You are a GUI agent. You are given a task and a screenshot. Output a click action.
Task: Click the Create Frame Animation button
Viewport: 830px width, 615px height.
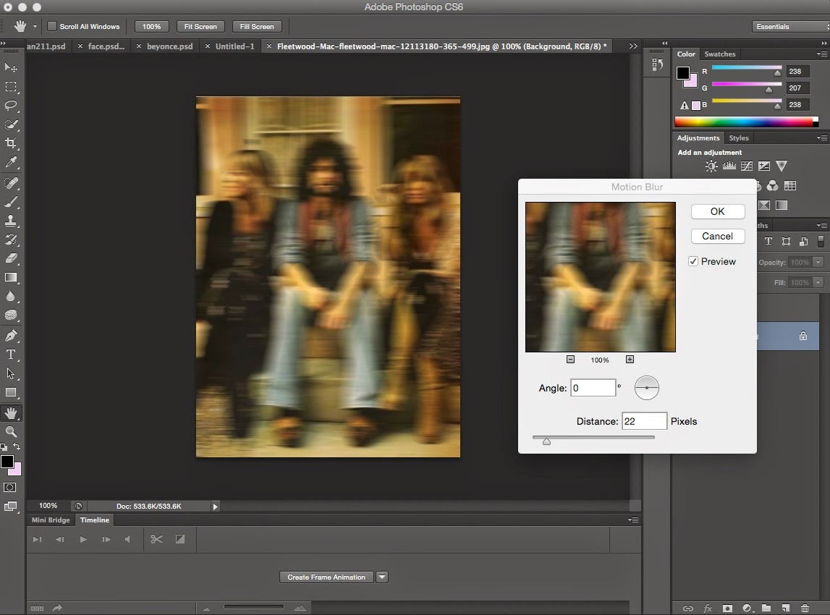pyautogui.click(x=326, y=577)
